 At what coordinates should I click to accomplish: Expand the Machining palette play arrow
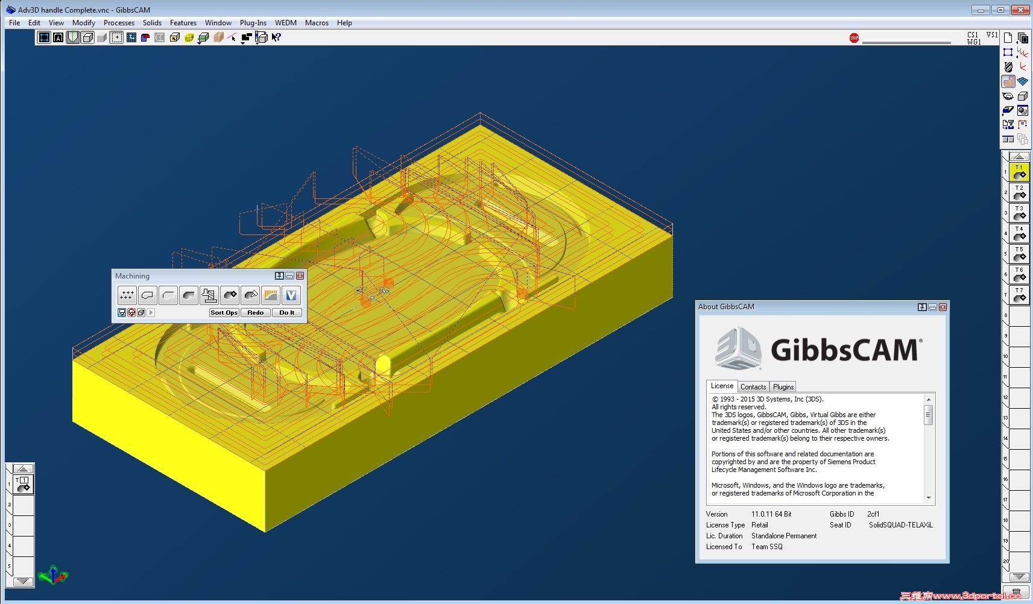pos(151,313)
